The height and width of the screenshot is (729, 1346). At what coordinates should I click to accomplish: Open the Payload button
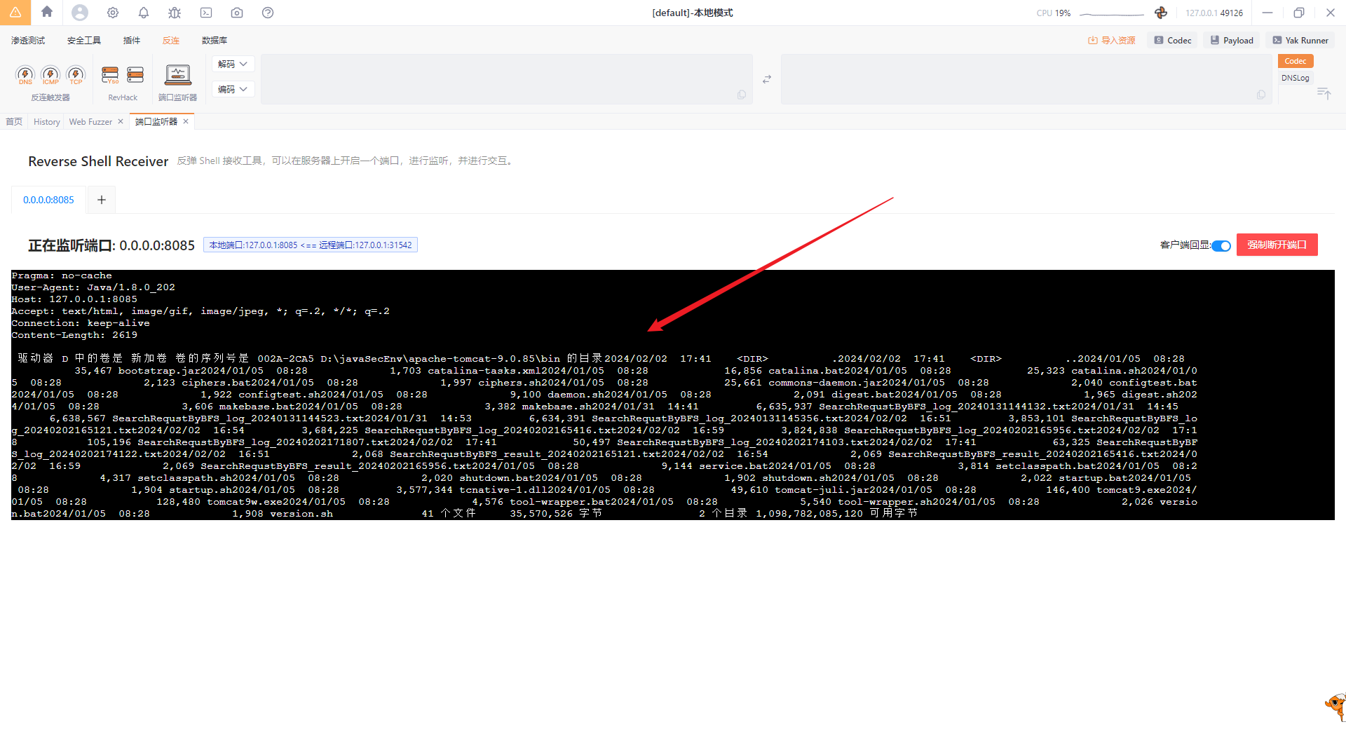tap(1232, 41)
